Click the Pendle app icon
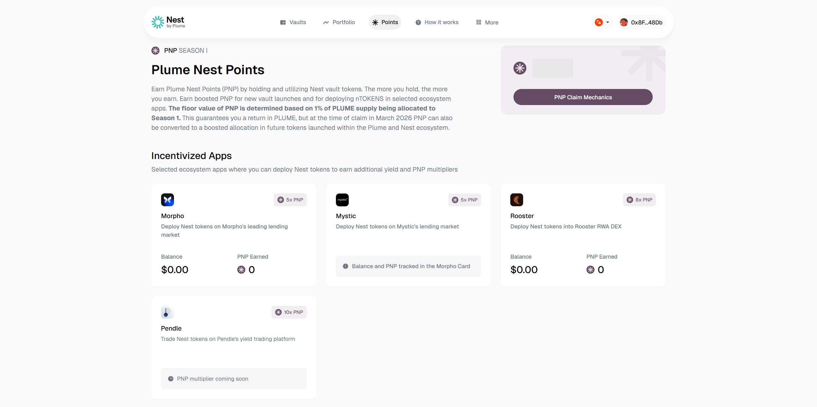The height and width of the screenshot is (407, 817). point(167,312)
